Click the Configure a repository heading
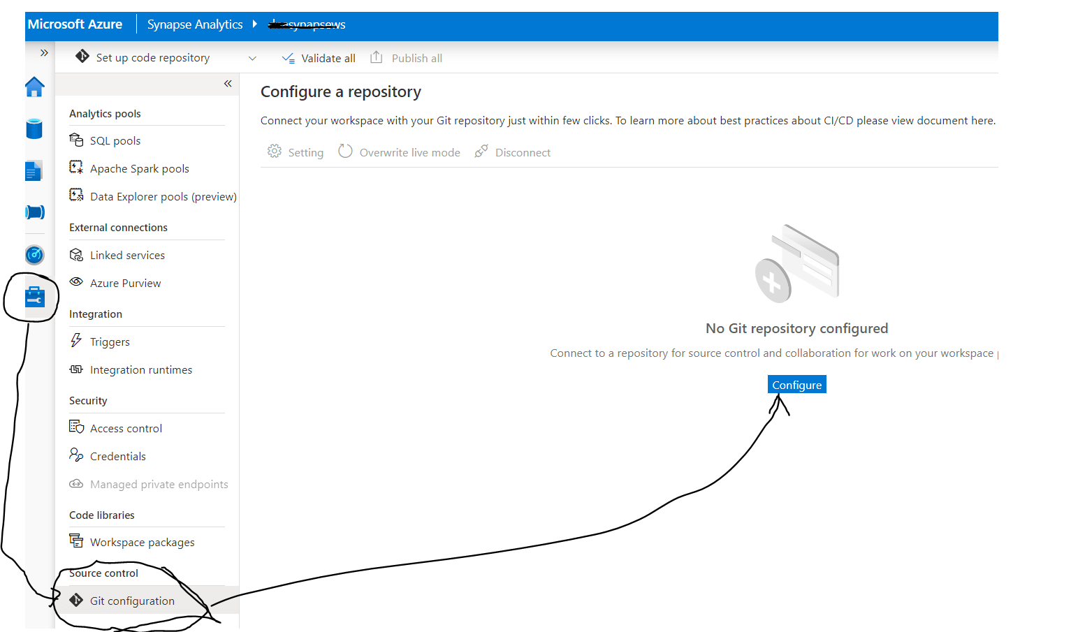Screen dimensions: 1078x632 pyautogui.click(x=341, y=92)
